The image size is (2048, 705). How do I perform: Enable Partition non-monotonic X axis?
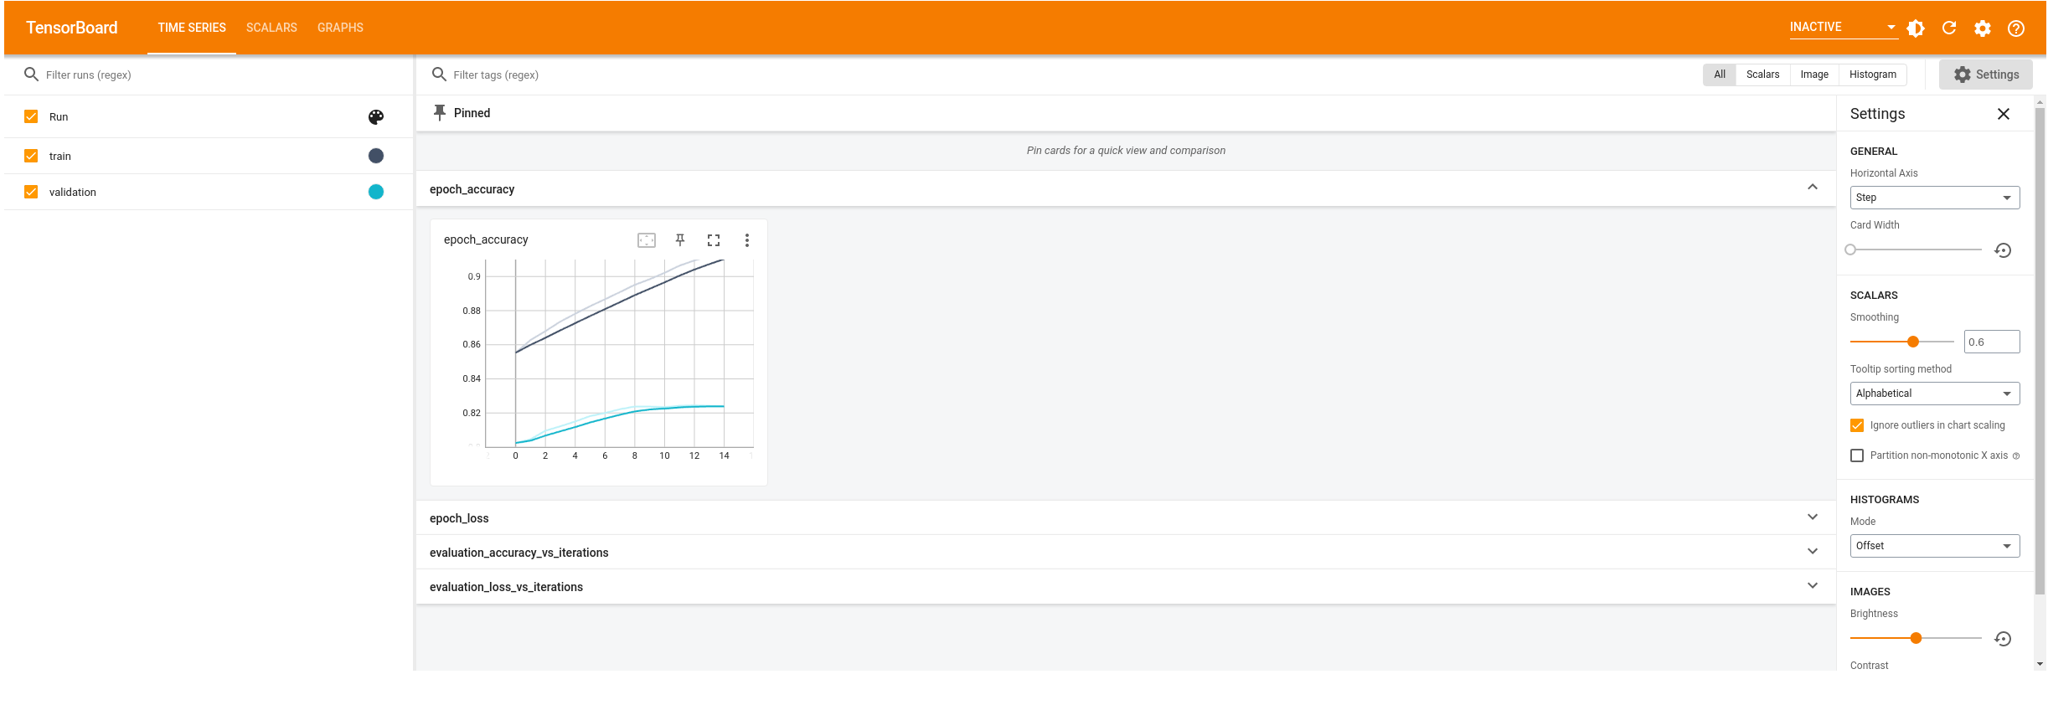coord(1857,455)
